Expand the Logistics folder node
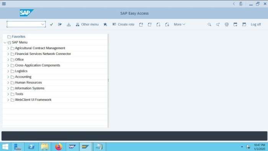The height and width of the screenshot is (151, 268). point(8,71)
